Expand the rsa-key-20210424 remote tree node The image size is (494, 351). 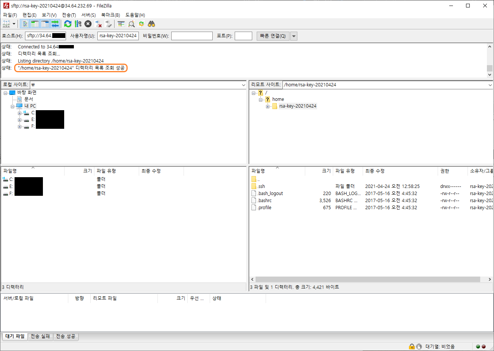pos(268,106)
